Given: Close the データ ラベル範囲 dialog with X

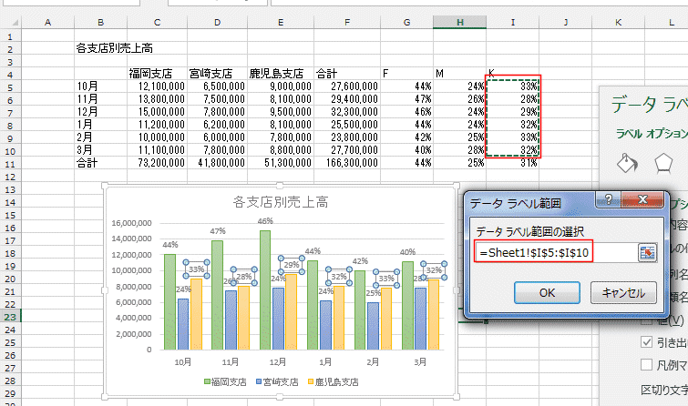Looking at the screenshot, I should point(641,200).
